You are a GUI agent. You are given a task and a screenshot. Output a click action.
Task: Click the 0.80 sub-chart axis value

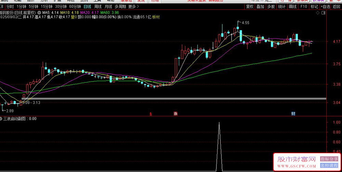point(337,132)
